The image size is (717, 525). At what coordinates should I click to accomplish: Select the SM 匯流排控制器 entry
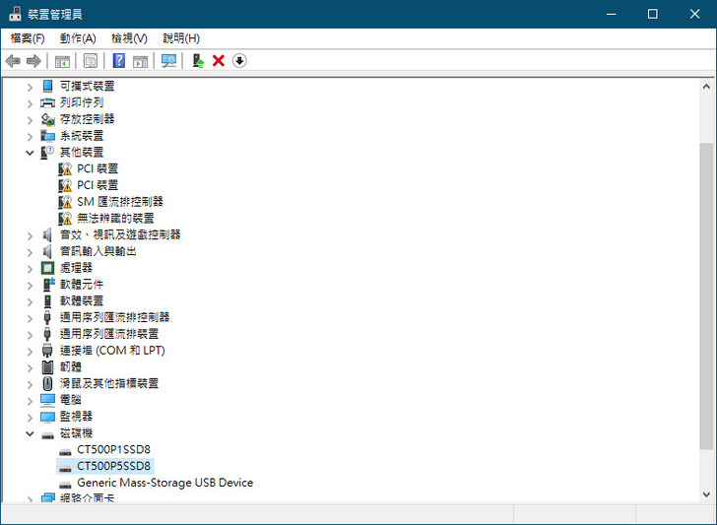[x=120, y=202]
